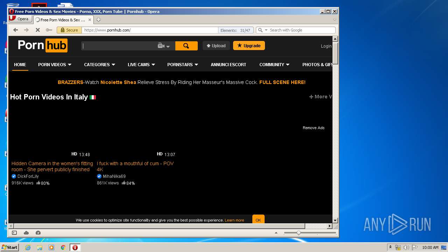The width and height of the screenshot is (448, 252).
Task: Open the search type dropdown arrow
Action: 168,46
